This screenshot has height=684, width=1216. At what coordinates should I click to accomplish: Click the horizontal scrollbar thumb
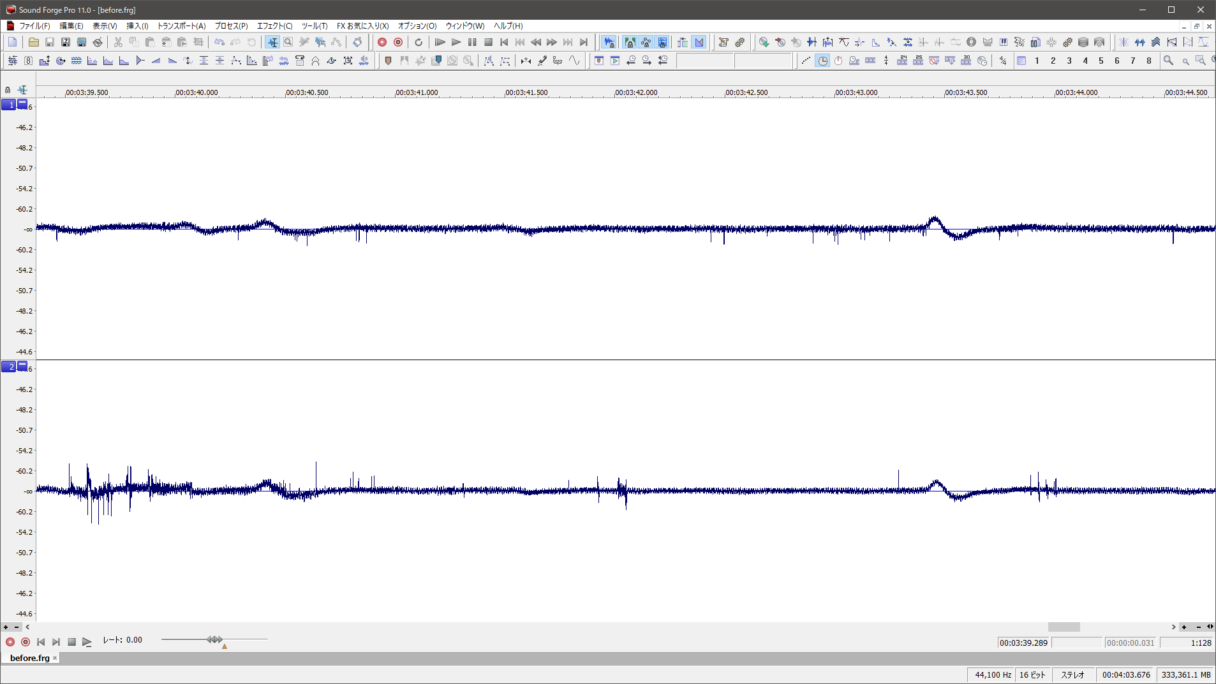tap(1064, 627)
